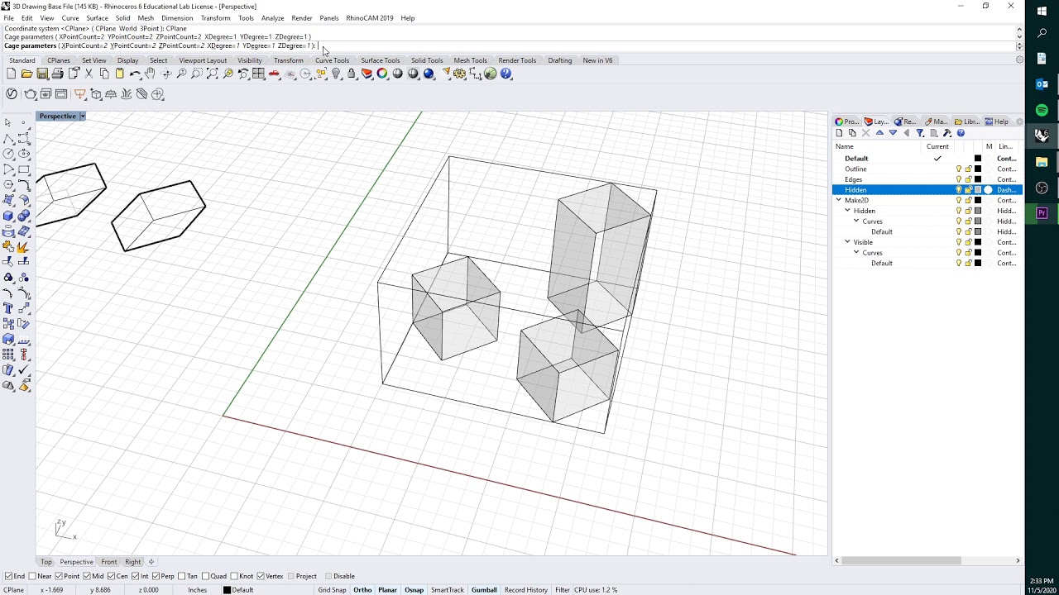Click the New file icon
This screenshot has height=595, width=1059.
point(11,74)
